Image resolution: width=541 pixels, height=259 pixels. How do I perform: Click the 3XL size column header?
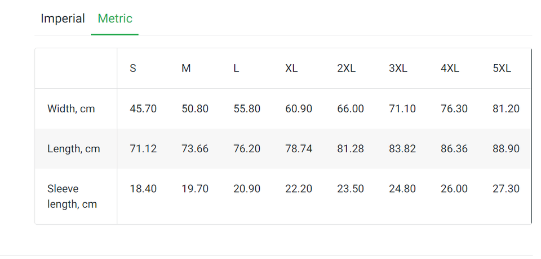click(x=398, y=69)
